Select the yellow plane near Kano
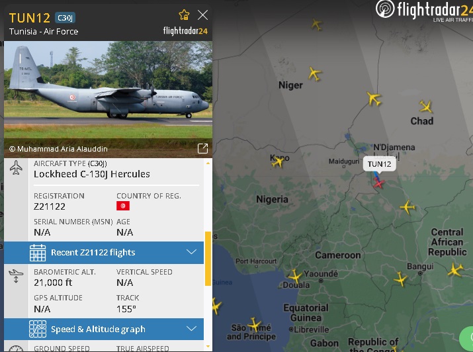The width and height of the screenshot is (473, 352). (x=278, y=162)
